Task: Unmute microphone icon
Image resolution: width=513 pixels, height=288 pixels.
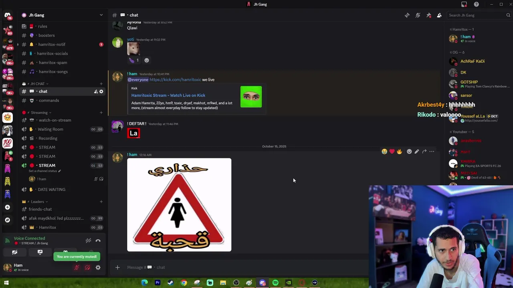Action: click(x=77, y=268)
